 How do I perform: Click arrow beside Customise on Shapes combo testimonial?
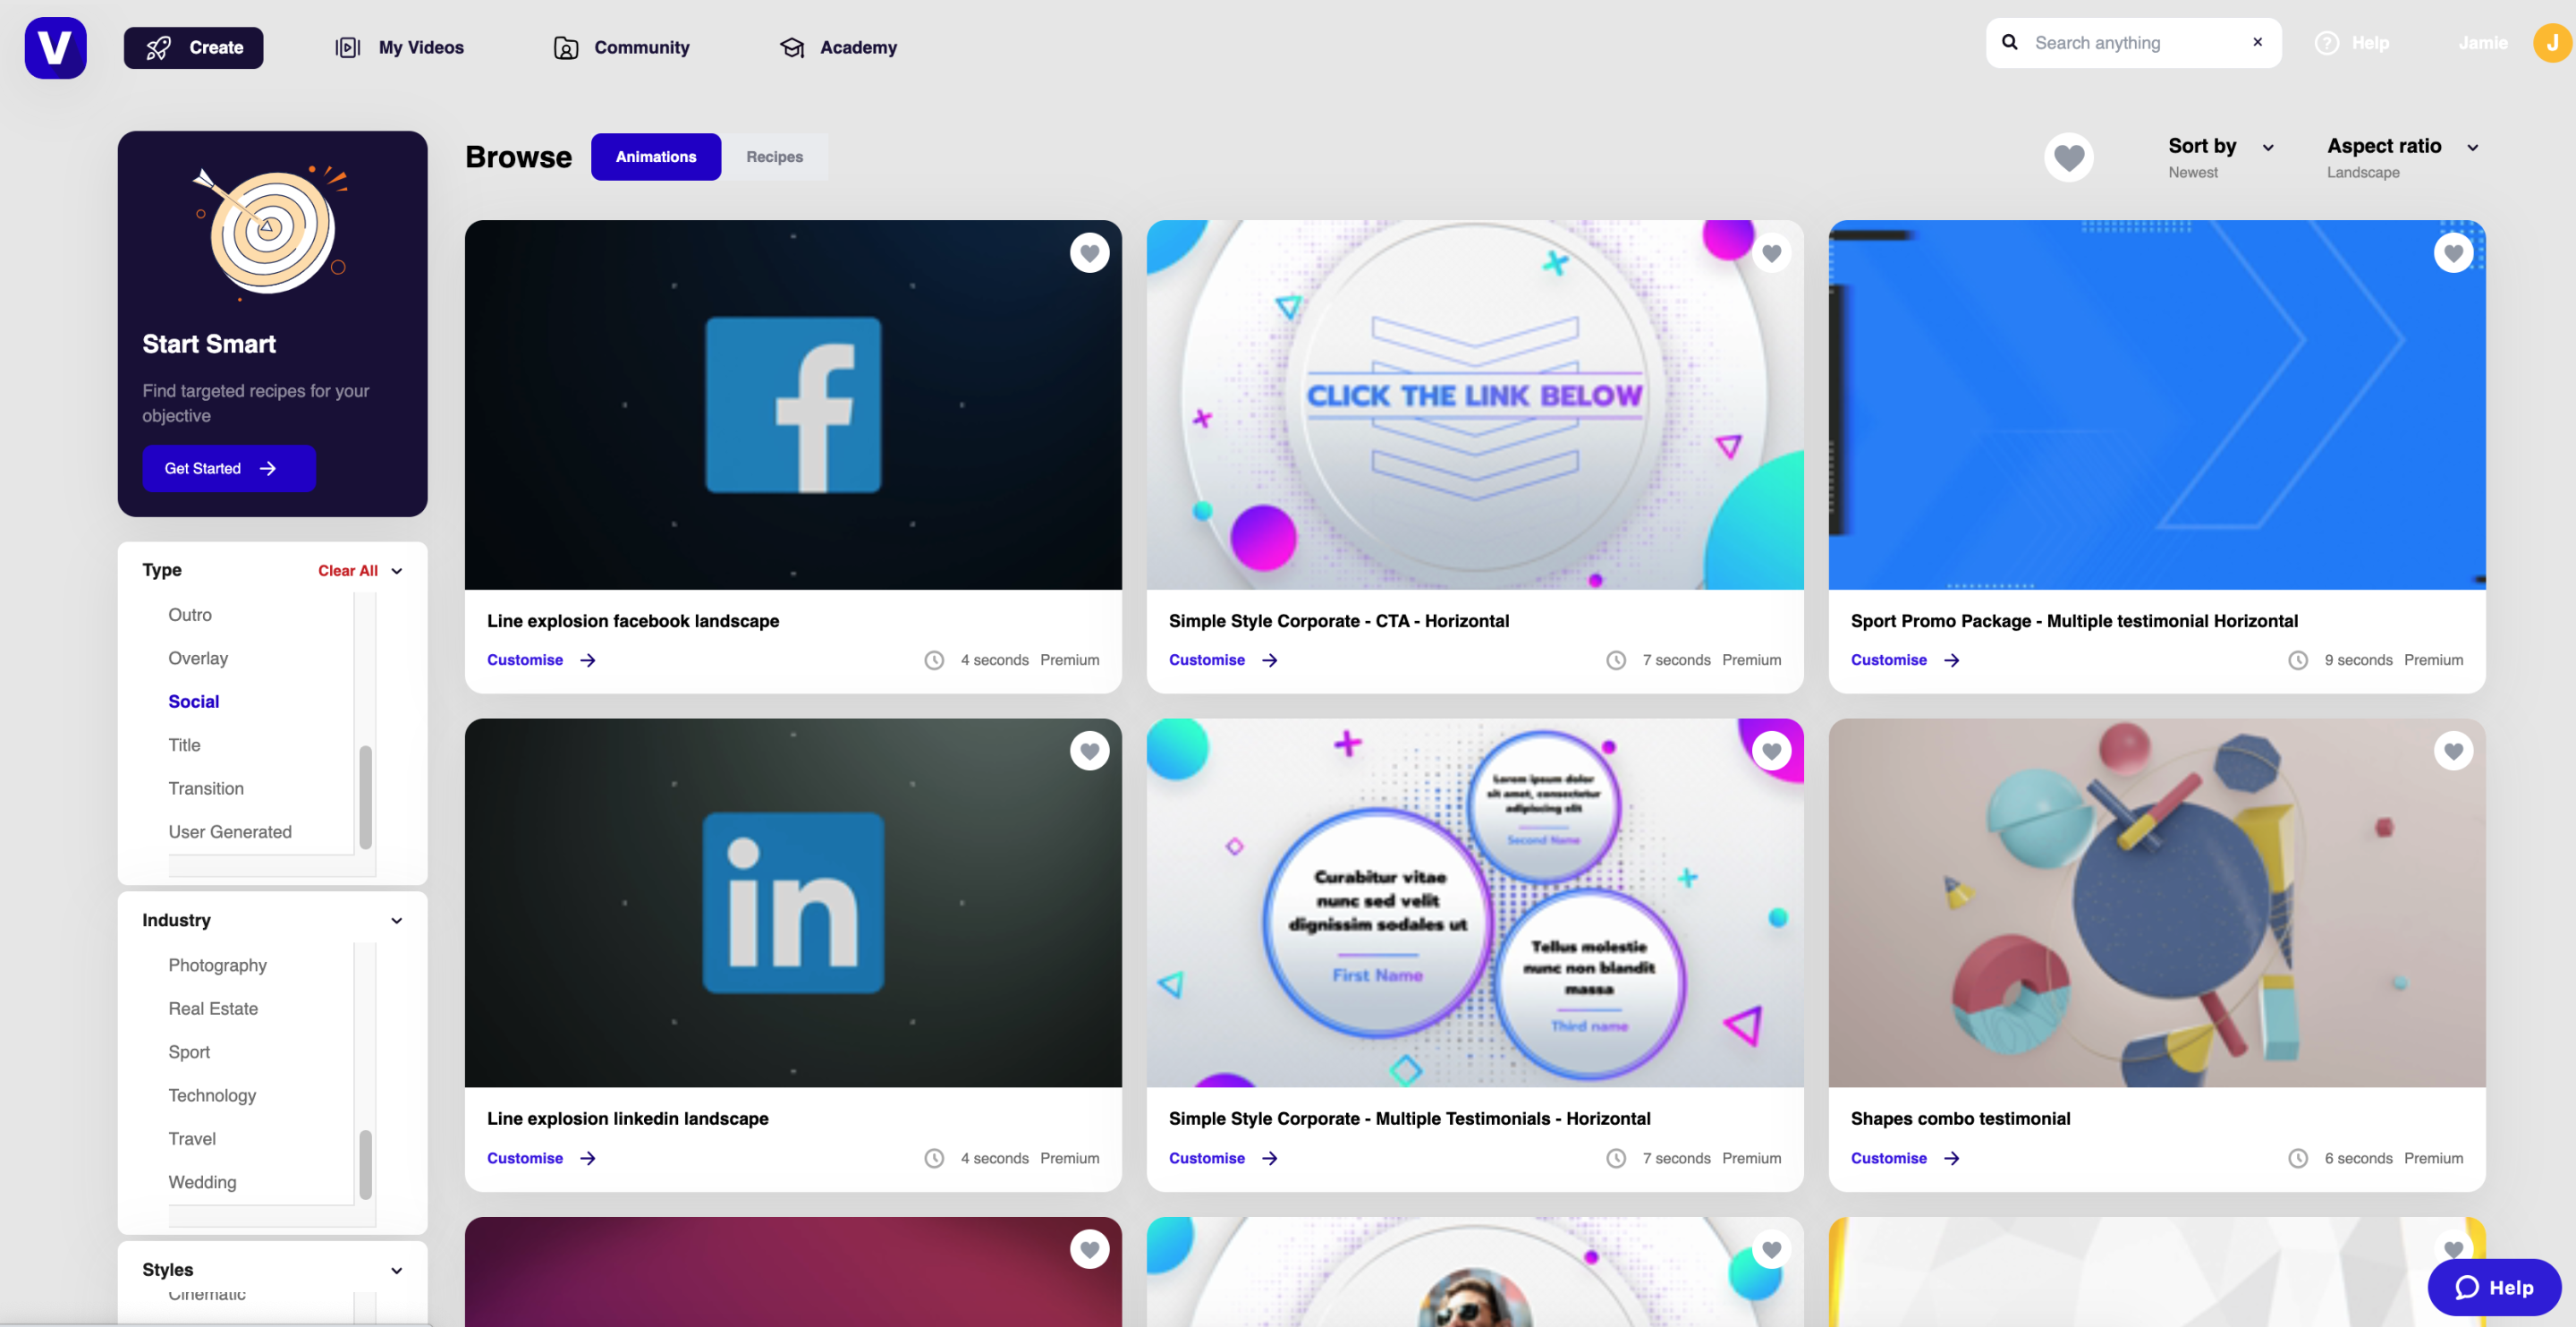1951,1158
